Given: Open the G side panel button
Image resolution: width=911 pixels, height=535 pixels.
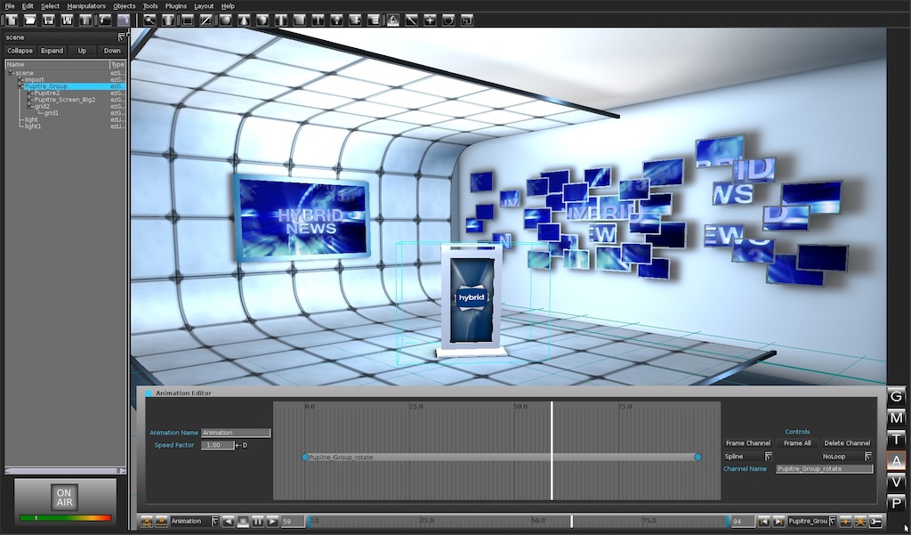Looking at the screenshot, I should pyautogui.click(x=897, y=396).
